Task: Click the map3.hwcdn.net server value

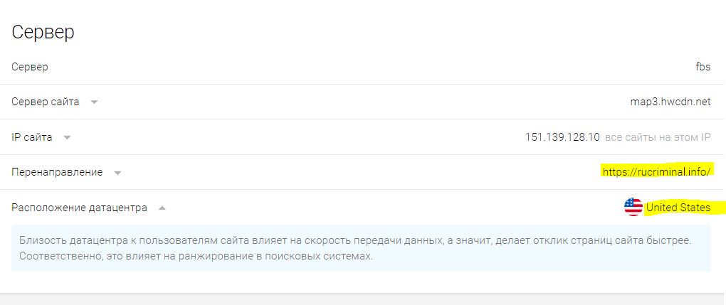Action: point(670,102)
